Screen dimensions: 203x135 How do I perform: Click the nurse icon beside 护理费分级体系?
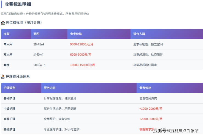tap(3, 77)
